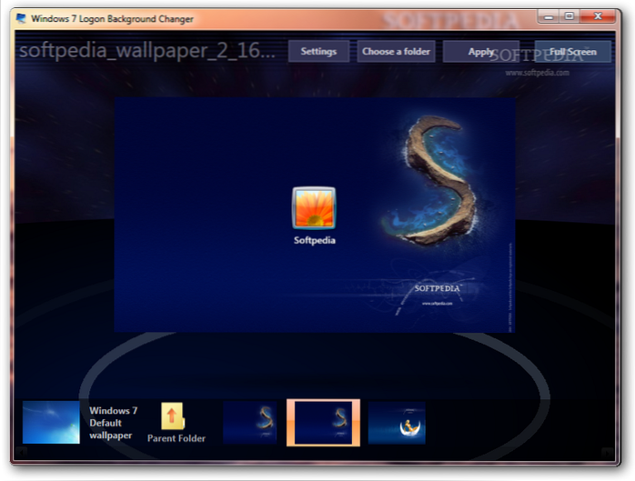Open the Settings panel
635x481 pixels.
tap(318, 52)
